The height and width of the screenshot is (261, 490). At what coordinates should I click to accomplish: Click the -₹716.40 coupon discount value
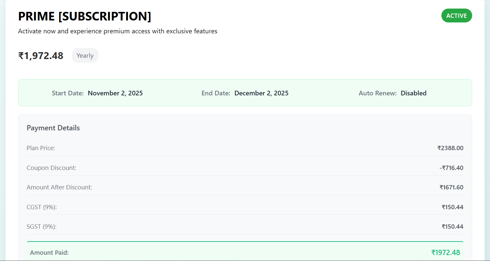click(x=451, y=168)
